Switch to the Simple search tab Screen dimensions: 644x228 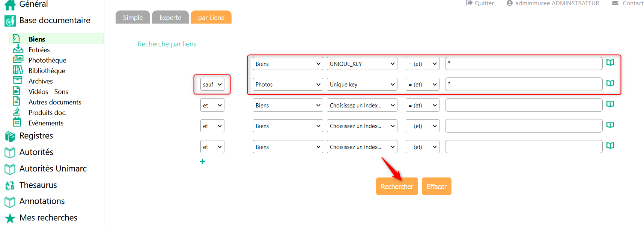point(133,18)
